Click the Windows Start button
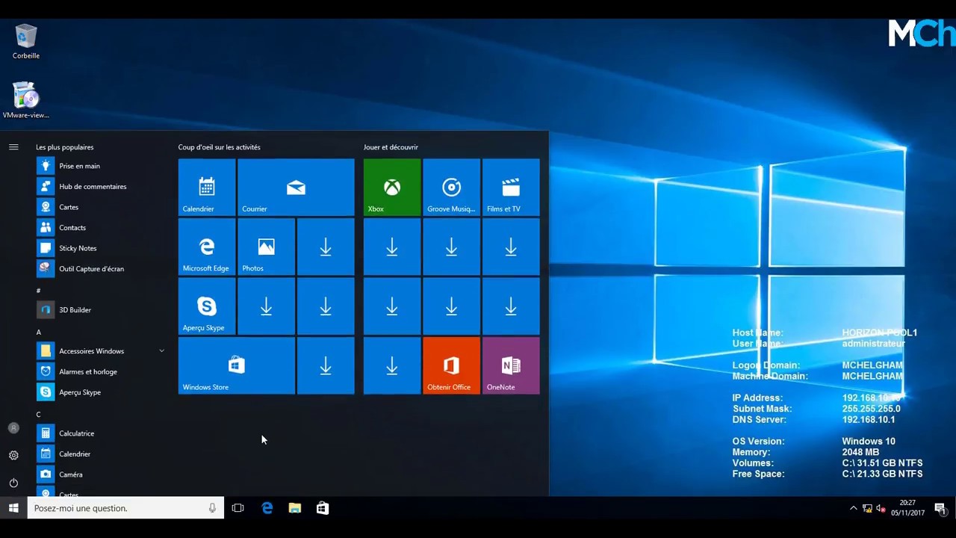Viewport: 956px width, 538px height. 13,508
